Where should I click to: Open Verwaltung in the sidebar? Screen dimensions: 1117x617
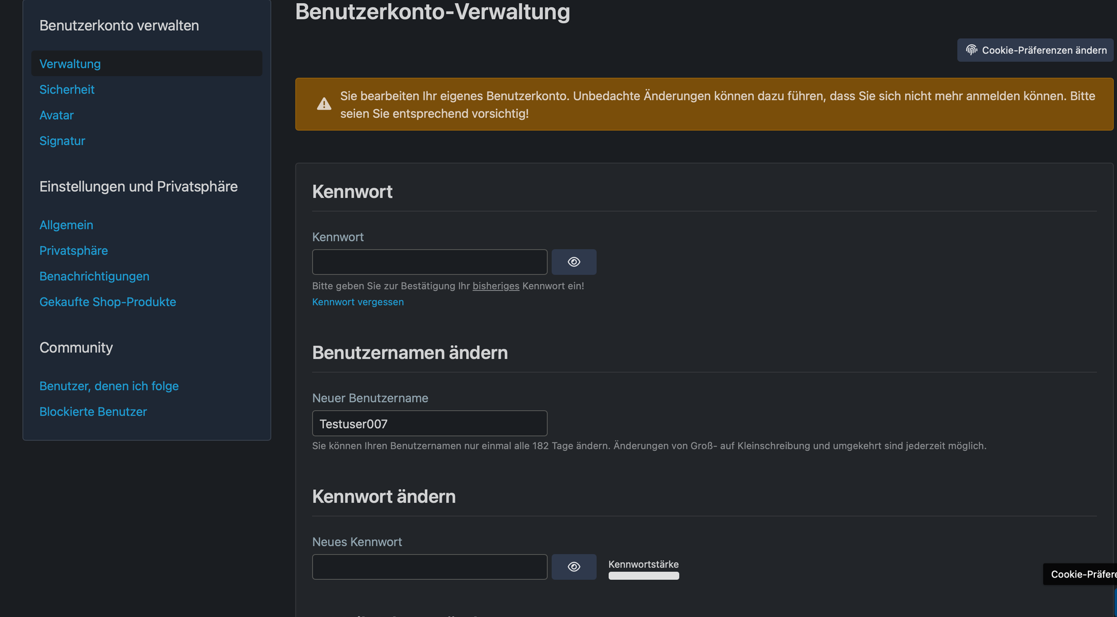70,64
